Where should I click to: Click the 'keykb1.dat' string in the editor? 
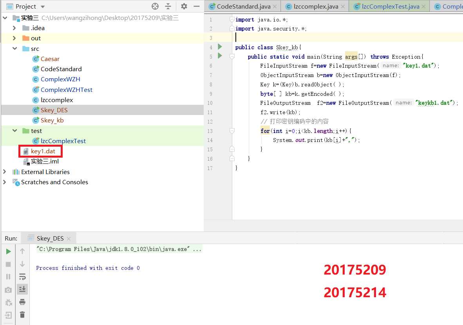pyautogui.click(x=434, y=103)
